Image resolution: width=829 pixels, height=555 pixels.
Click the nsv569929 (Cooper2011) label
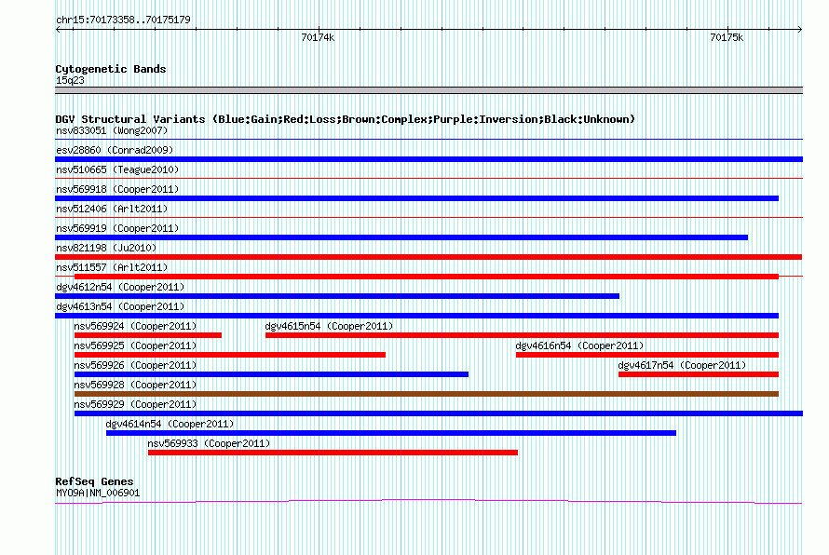click(135, 404)
